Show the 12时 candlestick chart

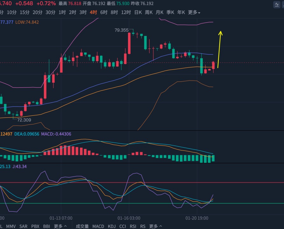pyautogui.click(x=126, y=12)
